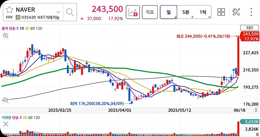Open chart settings tools icon
This screenshot has width=260, height=137.
click(236, 12)
